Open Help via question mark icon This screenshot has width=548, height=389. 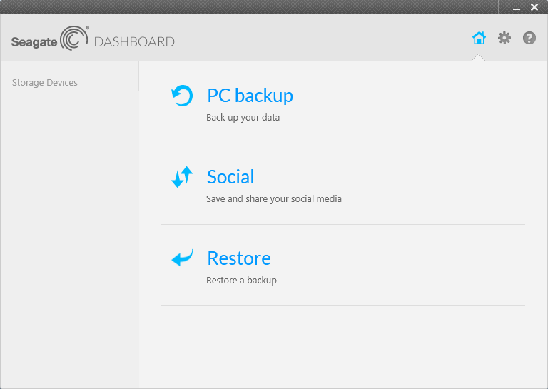529,38
